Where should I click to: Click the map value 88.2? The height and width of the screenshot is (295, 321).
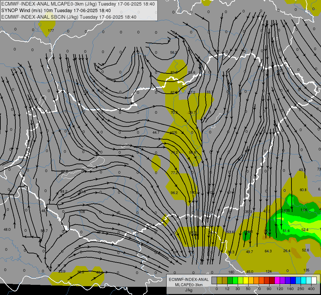tap(64, 191)
